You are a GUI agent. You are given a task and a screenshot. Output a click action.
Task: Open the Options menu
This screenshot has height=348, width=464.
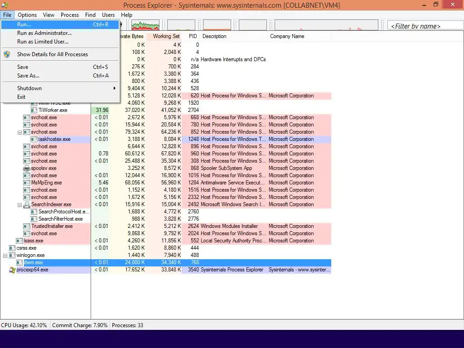(27, 15)
